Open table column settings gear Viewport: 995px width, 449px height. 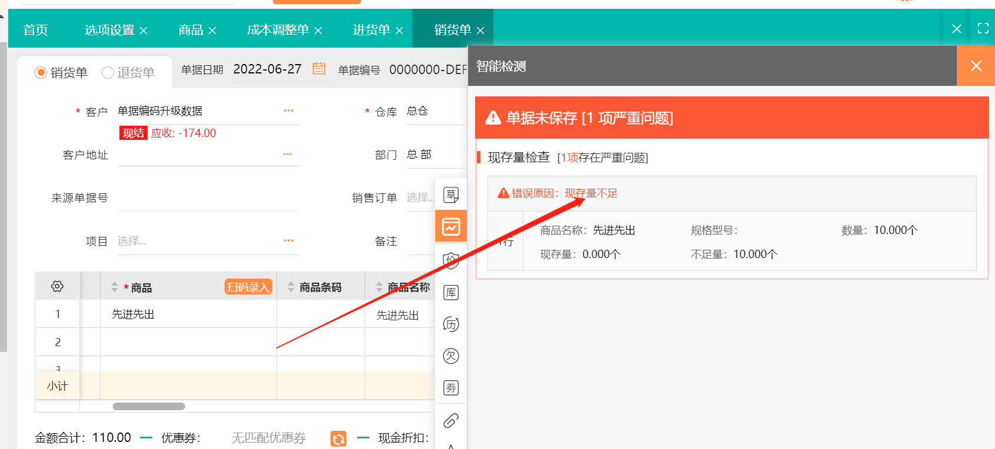(57, 286)
